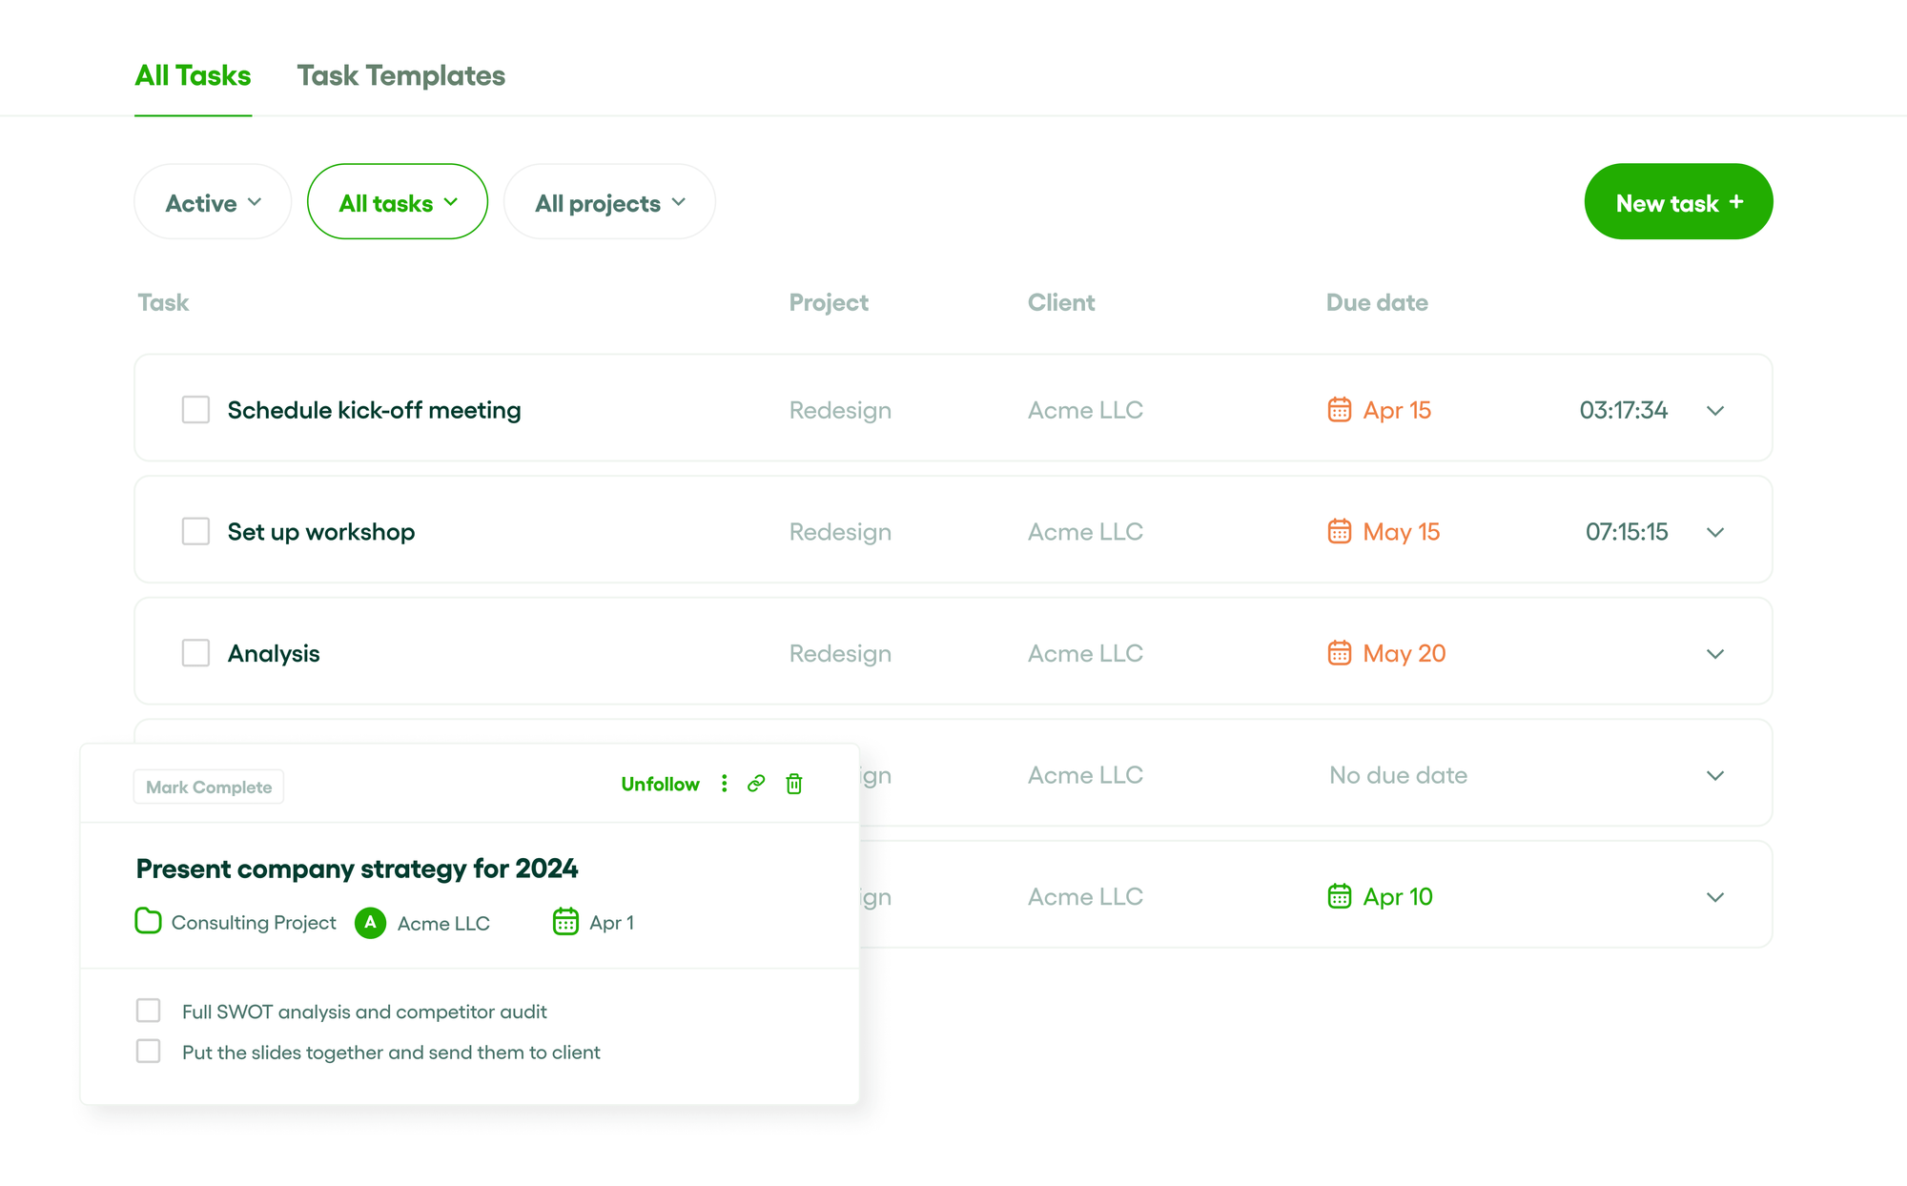
Task: Click the New task button
Action: [1678, 201]
